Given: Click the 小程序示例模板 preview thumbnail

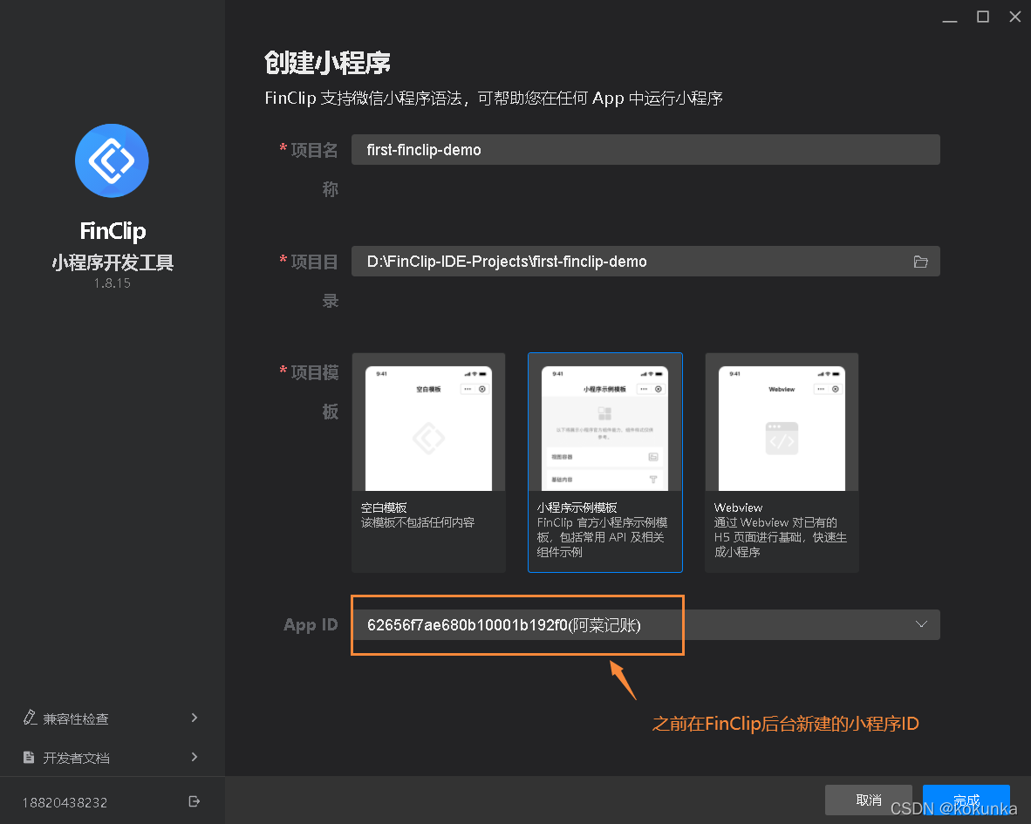Looking at the screenshot, I should (x=605, y=422).
